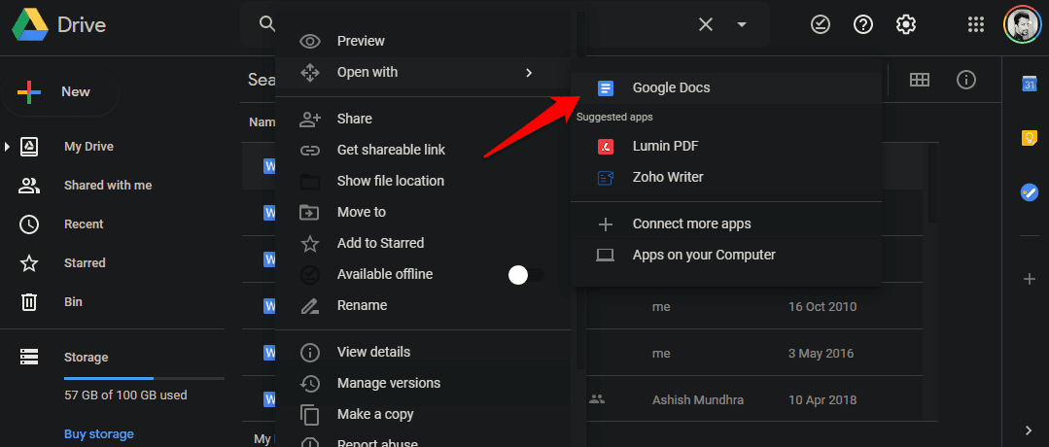Switch to grid layout view icon
This screenshot has width=1049, height=447.
(x=920, y=80)
